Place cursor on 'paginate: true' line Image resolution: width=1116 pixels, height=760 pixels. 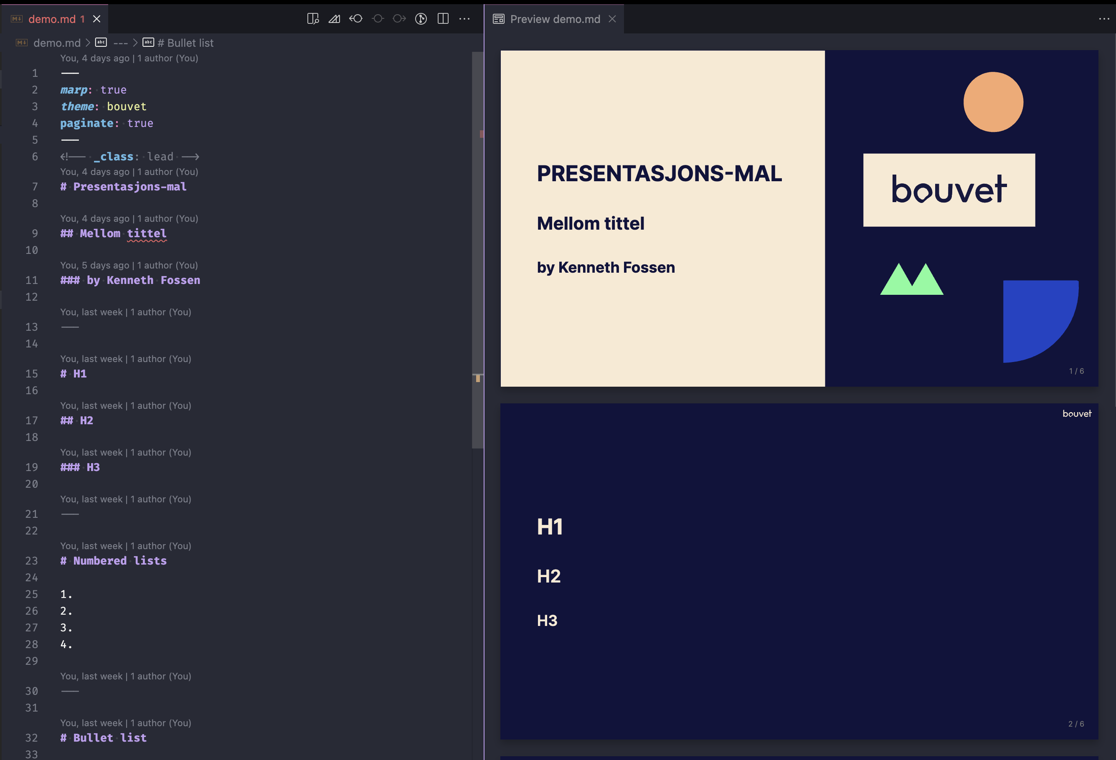[107, 123]
